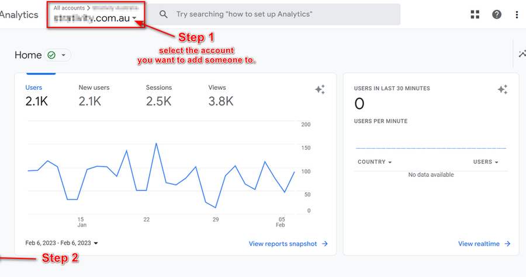Switch to the Sessions metric tab
This screenshot has width=526, height=277.
[x=159, y=96]
